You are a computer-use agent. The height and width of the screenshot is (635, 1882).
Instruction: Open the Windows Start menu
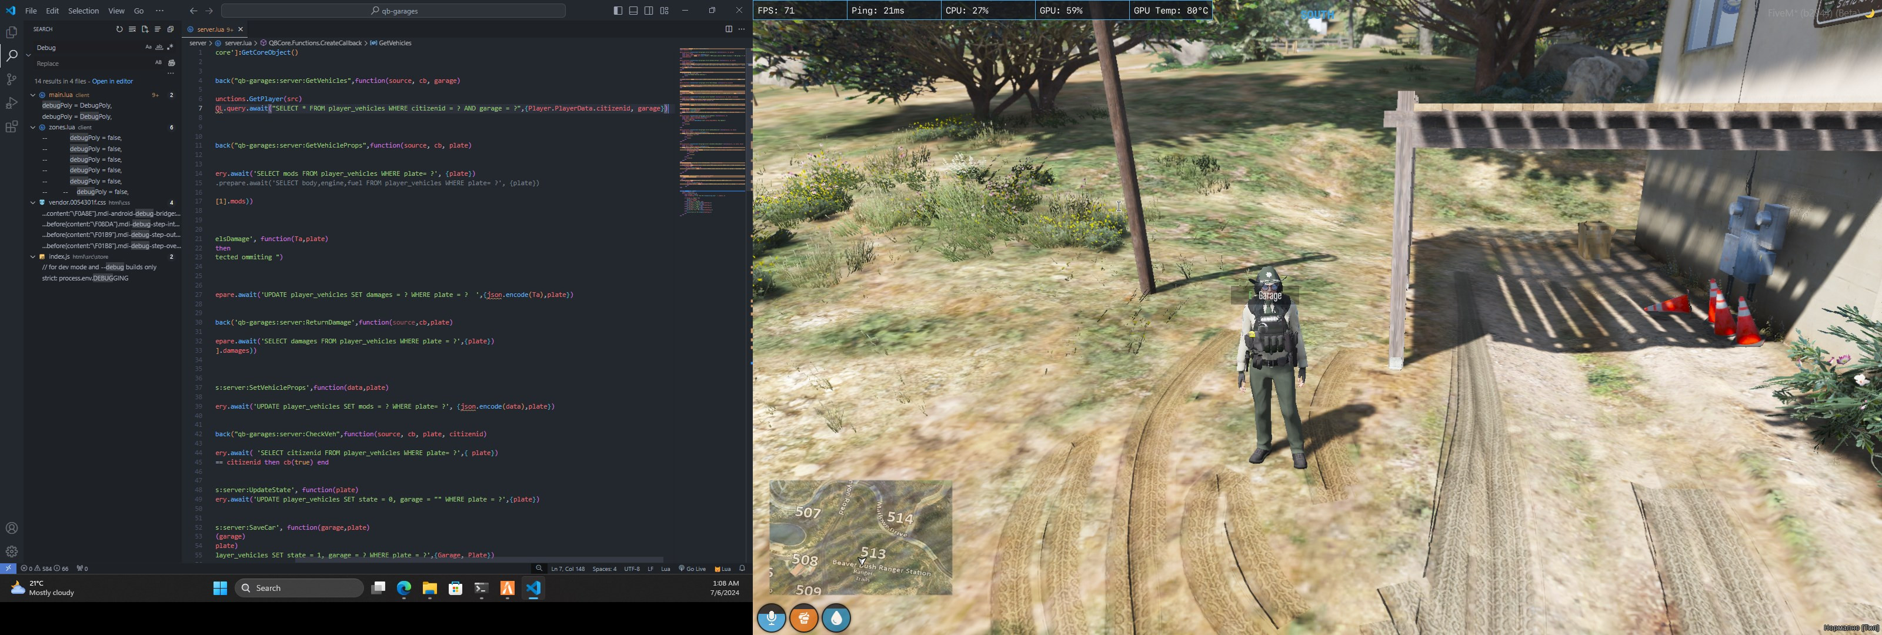tap(220, 588)
